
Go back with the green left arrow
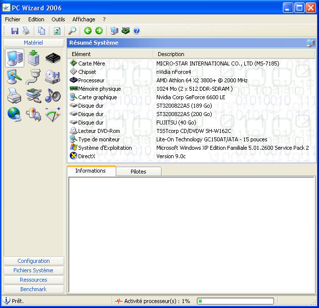(88, 31)
